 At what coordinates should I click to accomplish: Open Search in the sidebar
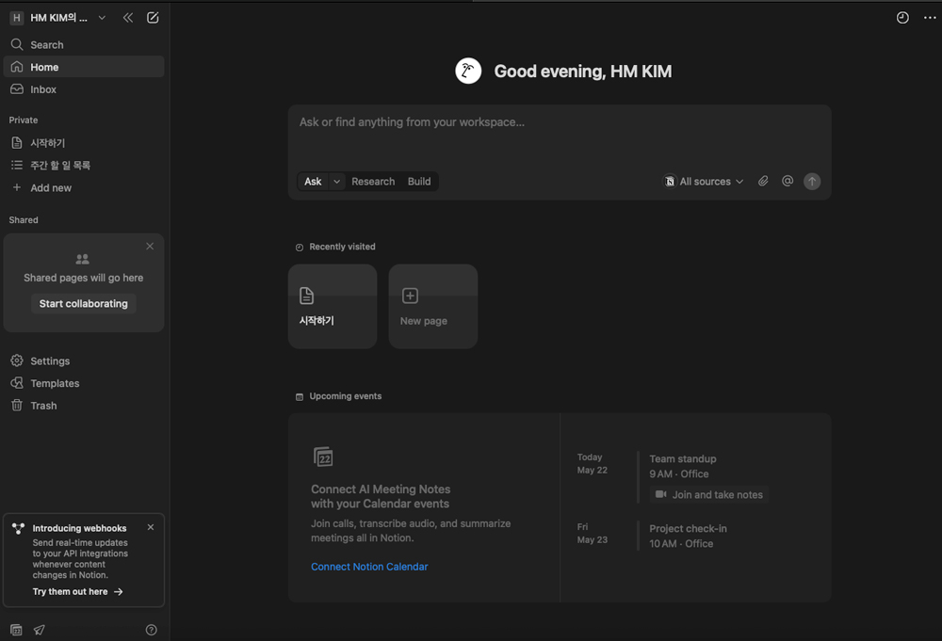(84, 45)
